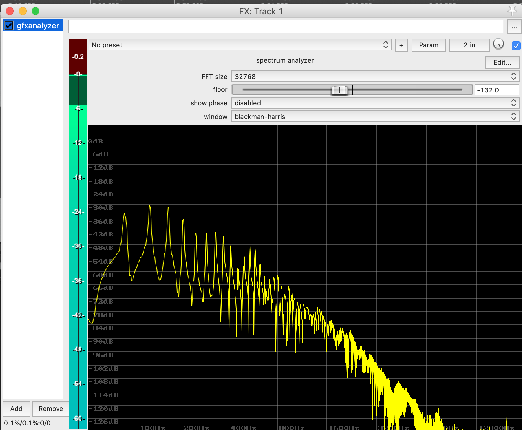Click the floor slider handle
Screen dimensions: 522x430
(x=340, y=90)
